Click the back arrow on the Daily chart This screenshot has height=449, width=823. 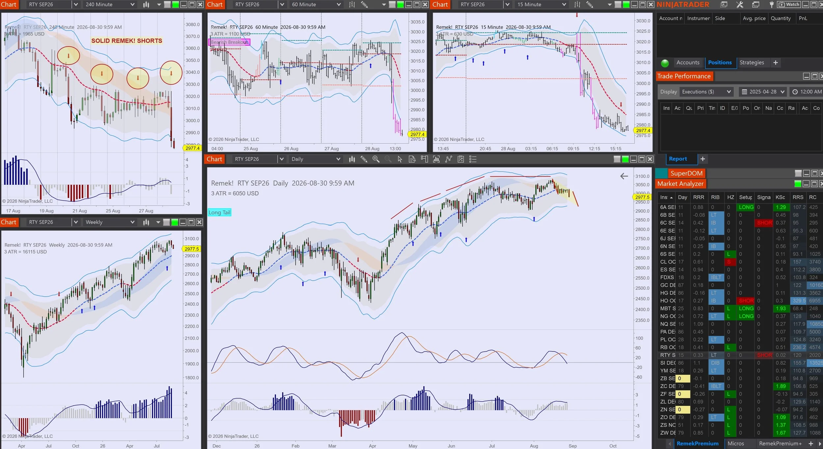[624, 176]
